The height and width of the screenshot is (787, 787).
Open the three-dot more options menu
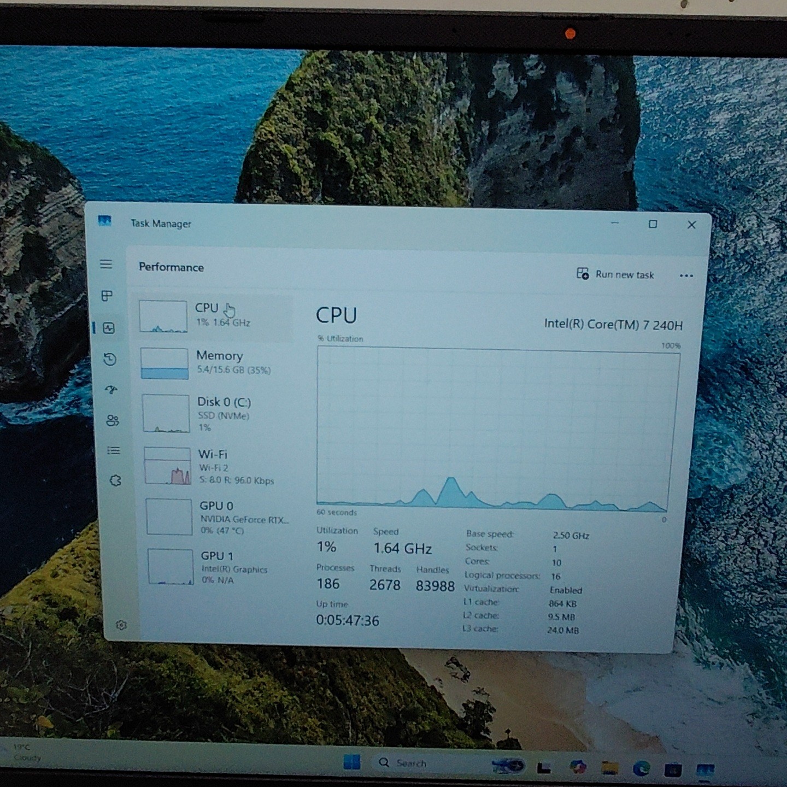(x=686, y=275)
